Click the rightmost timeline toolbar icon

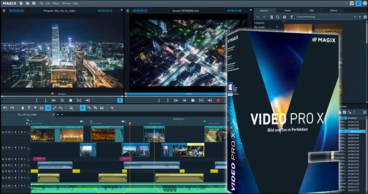coord(112,108)
